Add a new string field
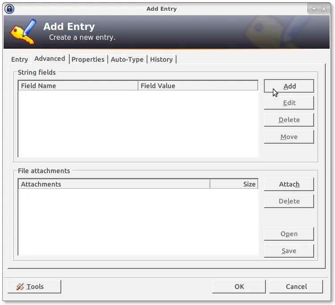The height and width of the screenshot is (305, 335). point(289,86)
